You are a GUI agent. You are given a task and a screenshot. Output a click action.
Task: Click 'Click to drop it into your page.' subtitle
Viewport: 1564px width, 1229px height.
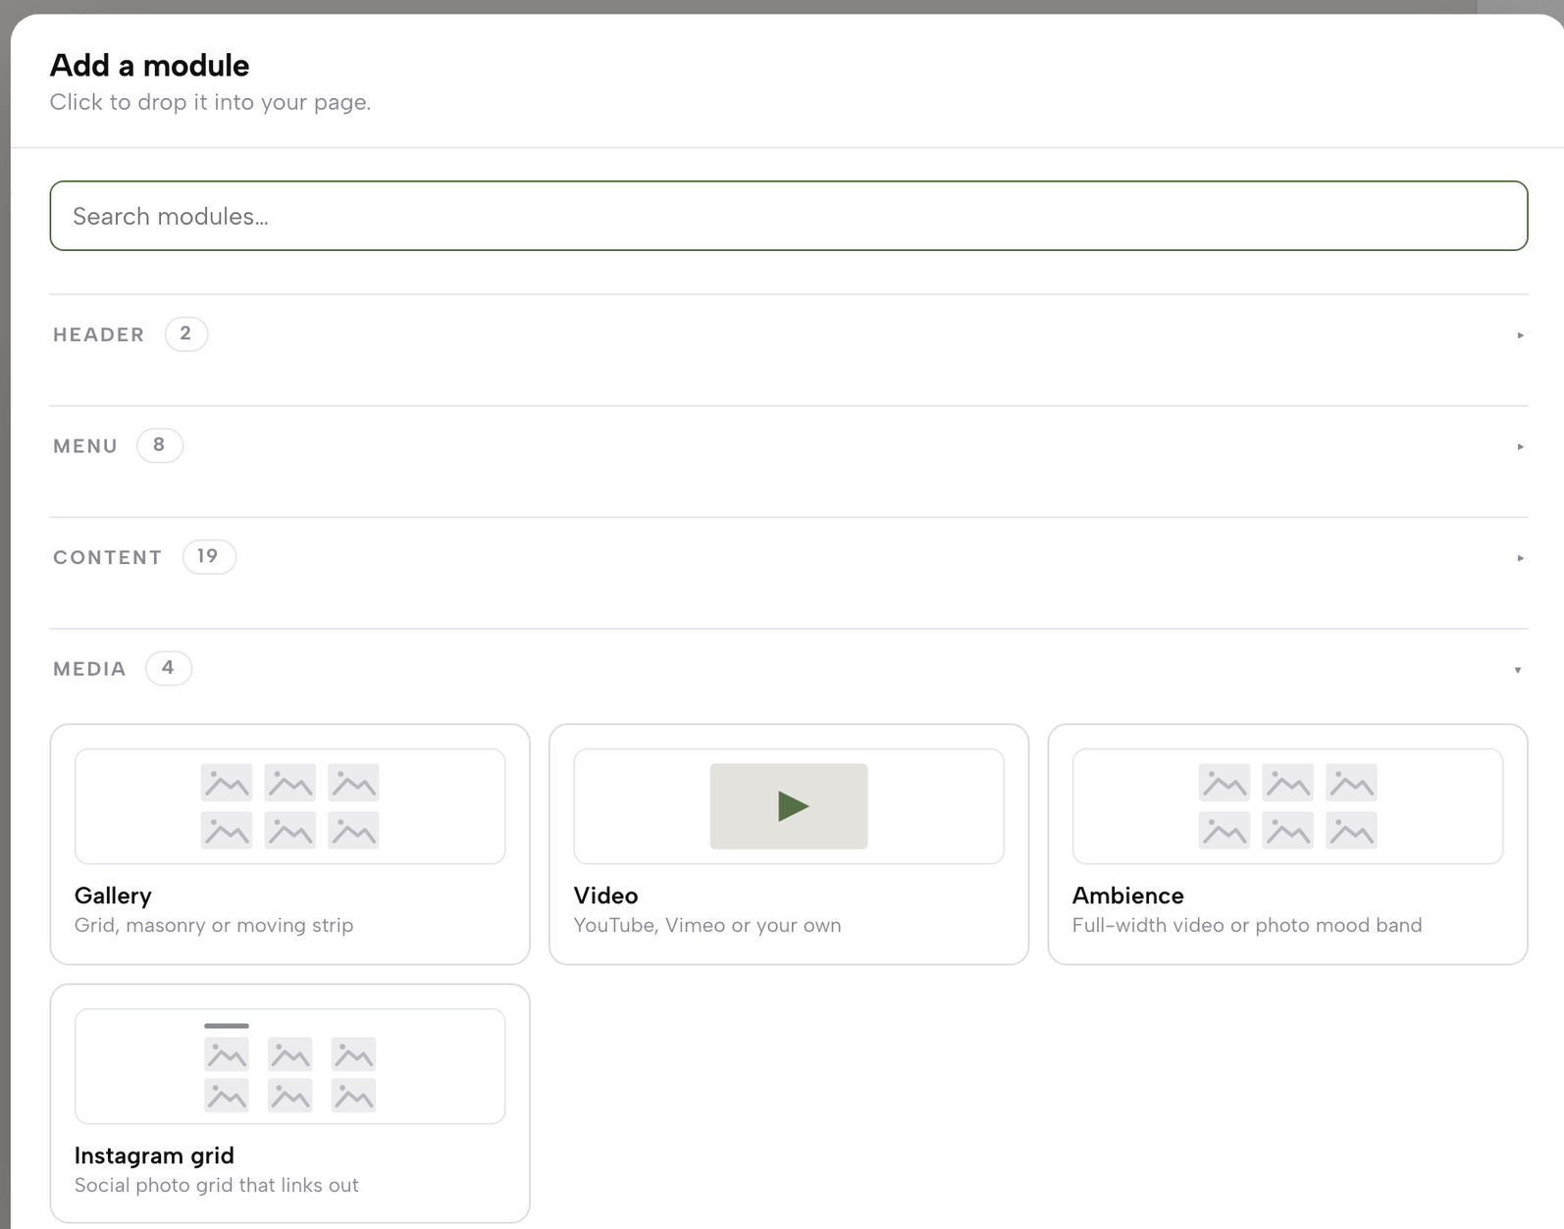[210, 102]
